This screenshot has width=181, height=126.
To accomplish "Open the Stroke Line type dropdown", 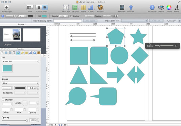I will coord(20,83).
